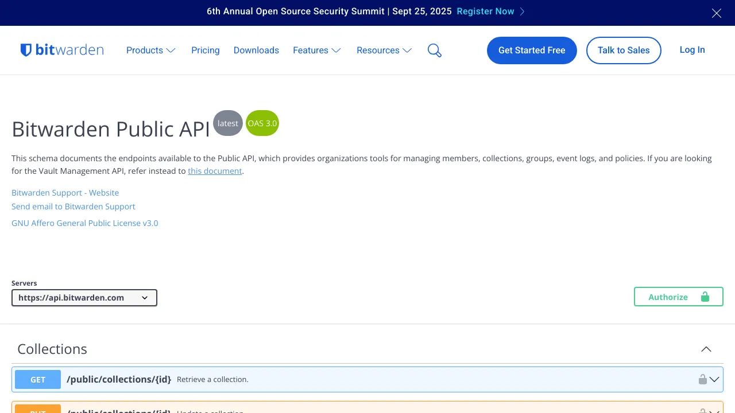
Task: Open the 'this document' link
Action: 215,171
